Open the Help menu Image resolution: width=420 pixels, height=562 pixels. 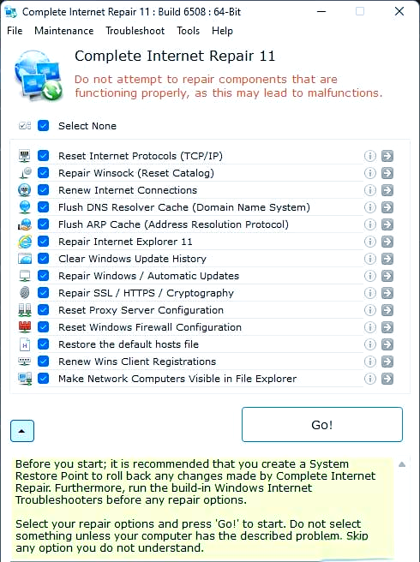tap(222, 31)
